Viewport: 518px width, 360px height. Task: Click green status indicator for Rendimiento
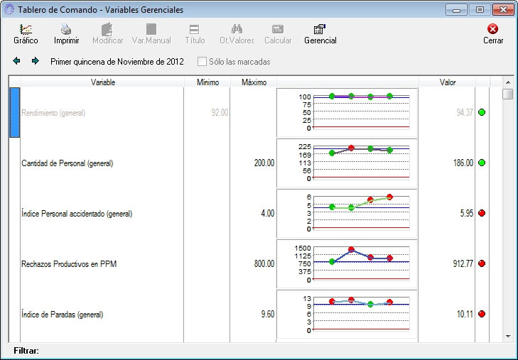point(482,112)
